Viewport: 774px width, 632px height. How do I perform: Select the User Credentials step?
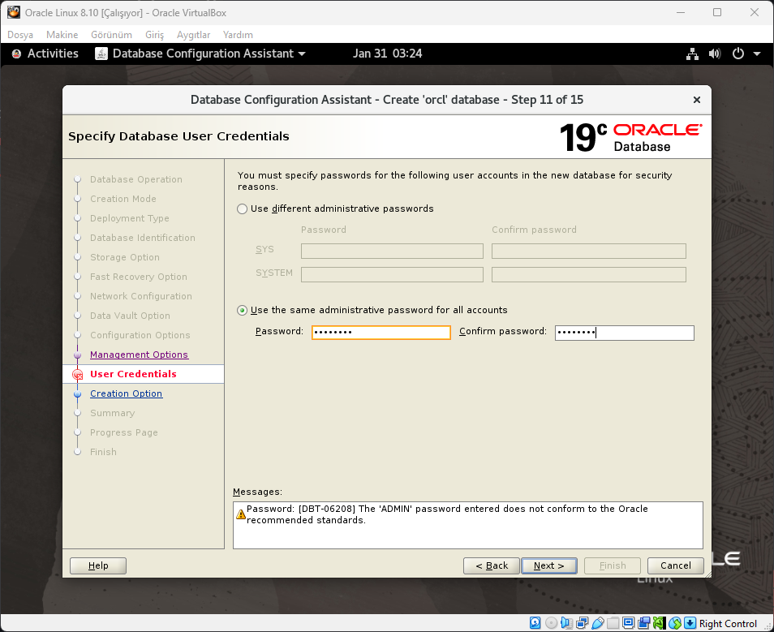133,374
